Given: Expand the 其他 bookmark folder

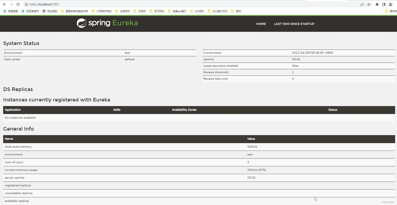Looking at the screenshot, I should [236, 11].
